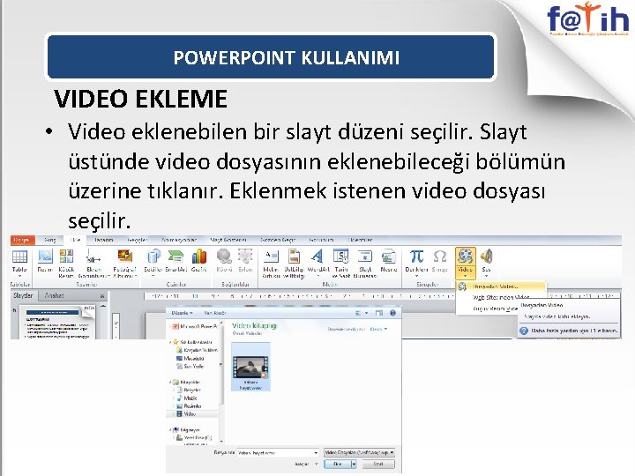
Task: Select Video library in dialog sidebar
Action: pos(186,414)
